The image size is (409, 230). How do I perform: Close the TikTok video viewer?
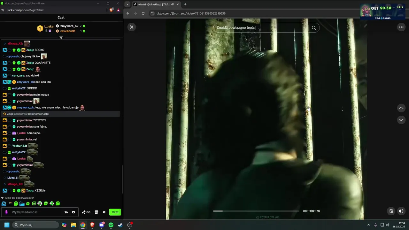click(132, 27)
